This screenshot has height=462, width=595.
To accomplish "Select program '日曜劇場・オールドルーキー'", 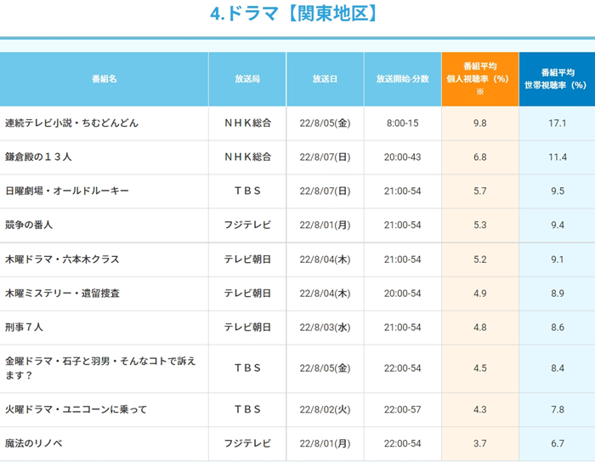I will [67, 191].
